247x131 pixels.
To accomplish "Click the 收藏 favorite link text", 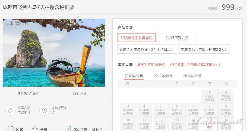I will pos(20,129).
